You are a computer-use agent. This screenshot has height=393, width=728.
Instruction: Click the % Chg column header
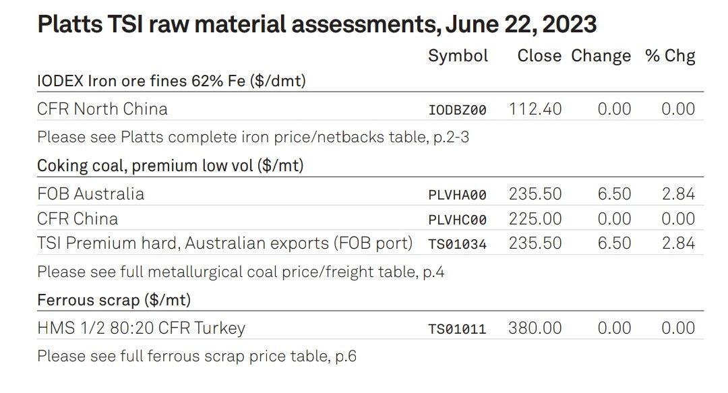coord(670,56)
